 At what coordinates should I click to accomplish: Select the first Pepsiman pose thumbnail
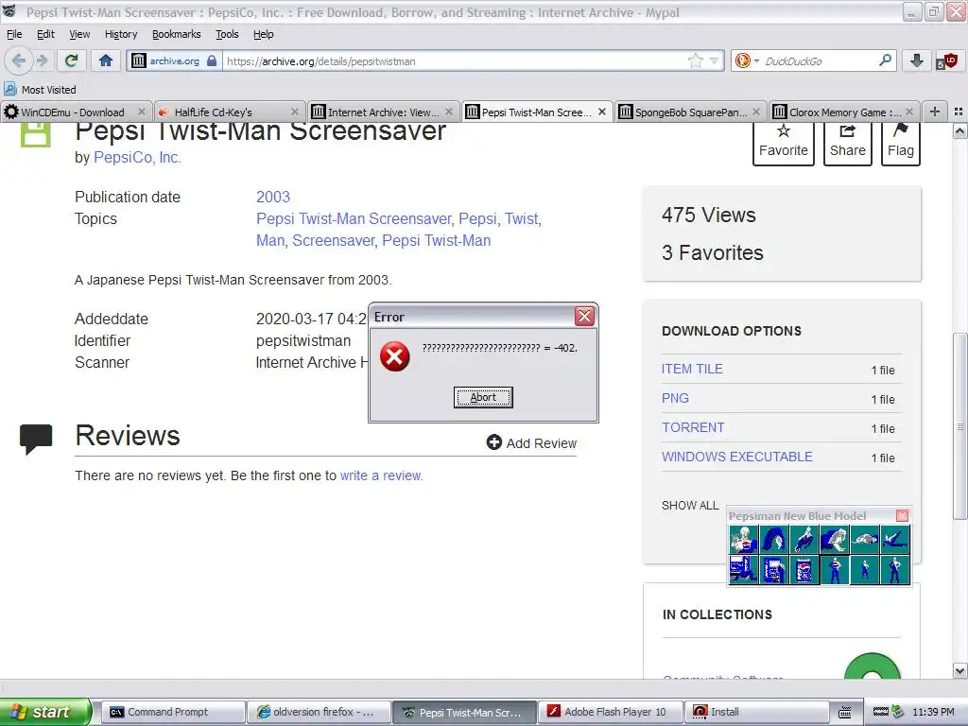743,539
